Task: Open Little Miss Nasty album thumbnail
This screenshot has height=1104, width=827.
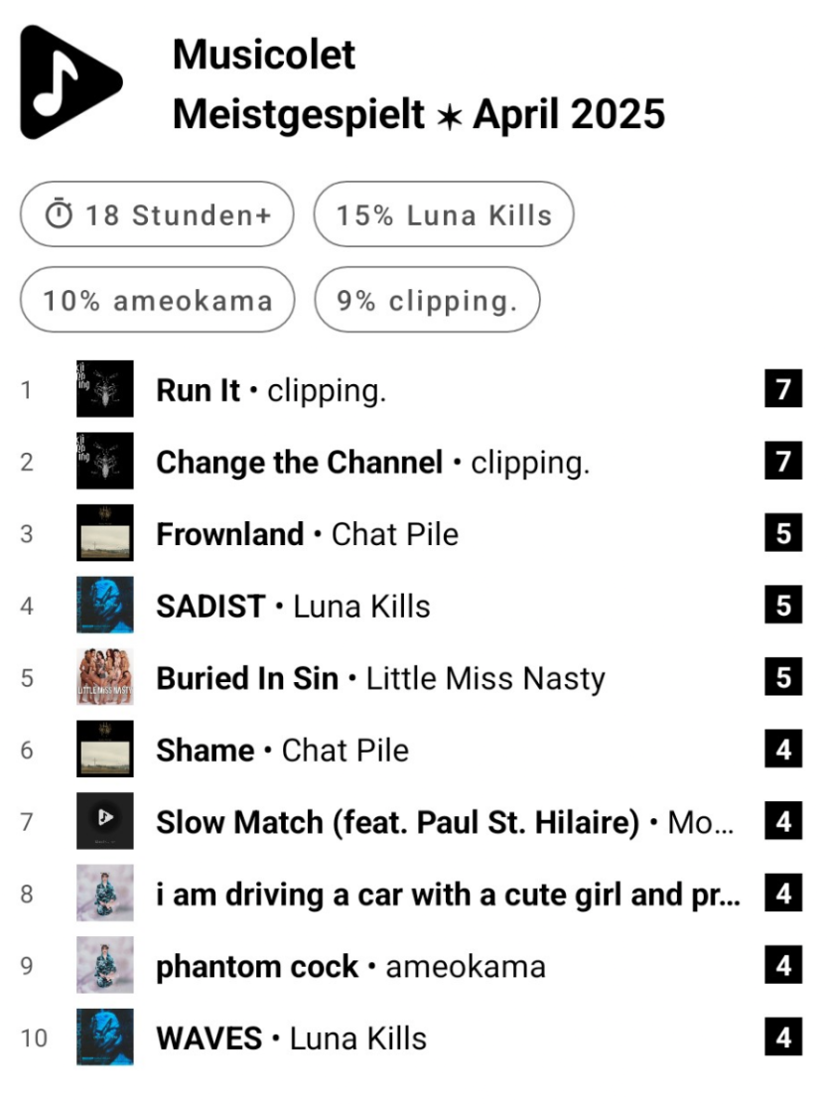Action: [x=105, y=677]
